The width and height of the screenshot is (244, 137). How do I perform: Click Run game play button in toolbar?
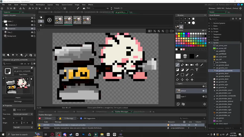33,8
